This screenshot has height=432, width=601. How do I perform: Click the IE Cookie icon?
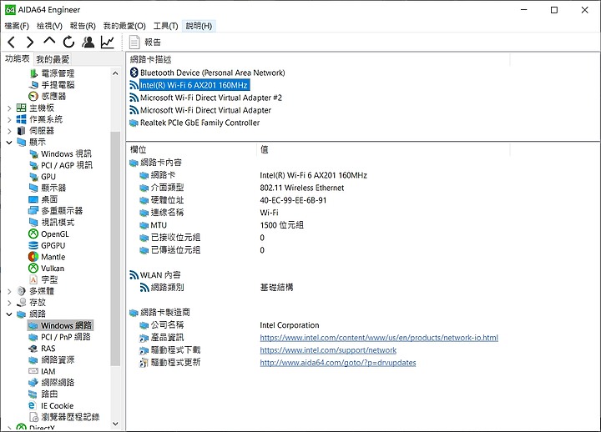click(33, 405)
